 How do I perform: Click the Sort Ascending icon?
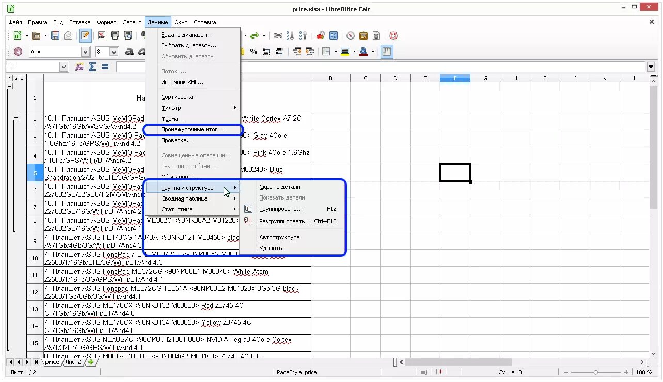click(x=291, y=36)
